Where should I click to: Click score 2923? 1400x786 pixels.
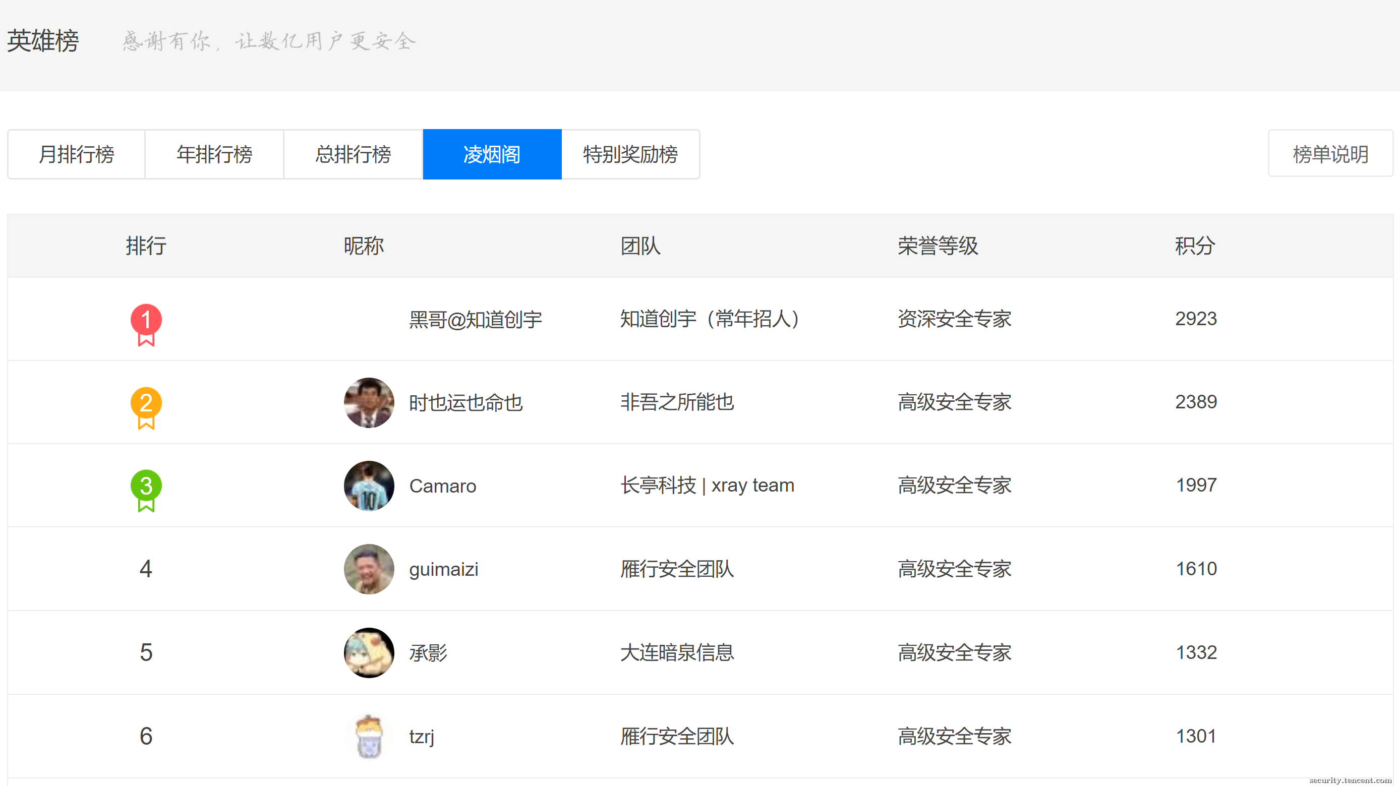pos(1196,318)
